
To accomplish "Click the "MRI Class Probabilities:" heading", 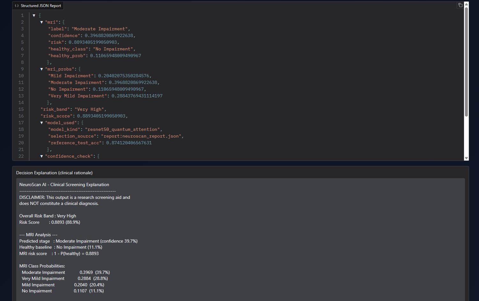I will [x=42, y=266].
